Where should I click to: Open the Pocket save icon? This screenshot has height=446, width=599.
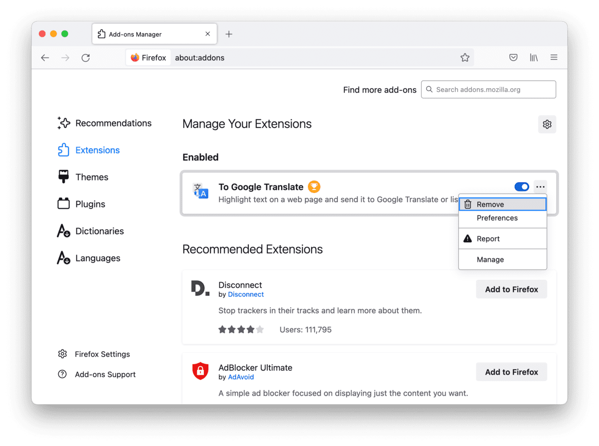(513, 58)
